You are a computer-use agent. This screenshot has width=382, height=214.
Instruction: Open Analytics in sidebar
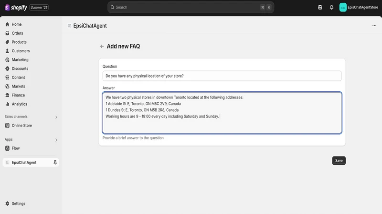point(20,104)
